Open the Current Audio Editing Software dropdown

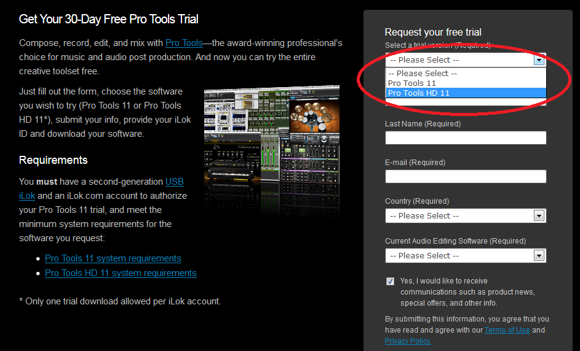[466, 255]
